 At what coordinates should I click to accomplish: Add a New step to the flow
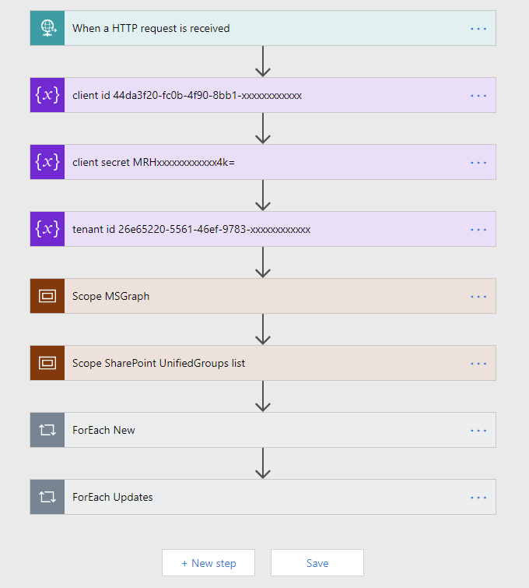click(x=208, y=563)
